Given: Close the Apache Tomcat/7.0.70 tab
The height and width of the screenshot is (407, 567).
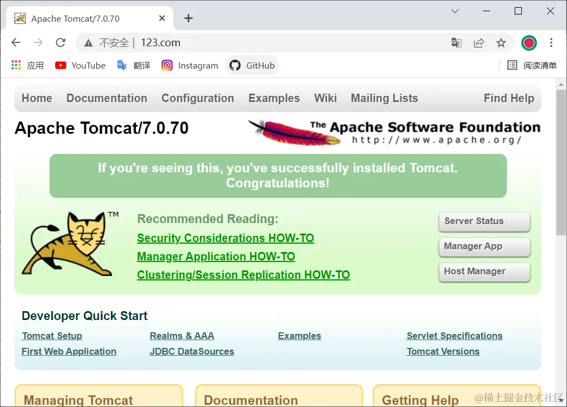Looking at the screenshot, I should point(162,18).
